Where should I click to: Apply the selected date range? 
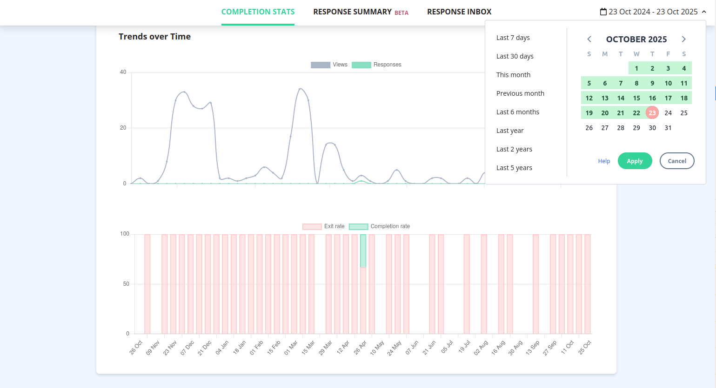pyautogui.click(x=635, y=161)
